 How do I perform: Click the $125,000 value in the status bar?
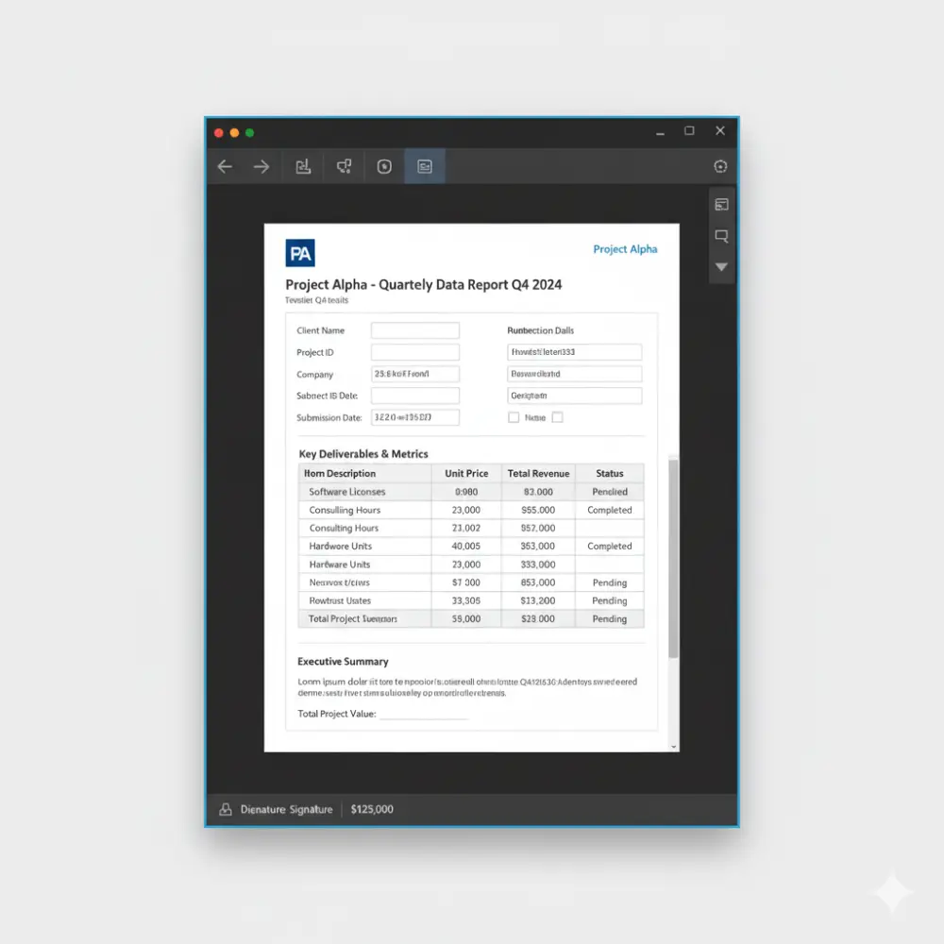[x=371, y=809]
